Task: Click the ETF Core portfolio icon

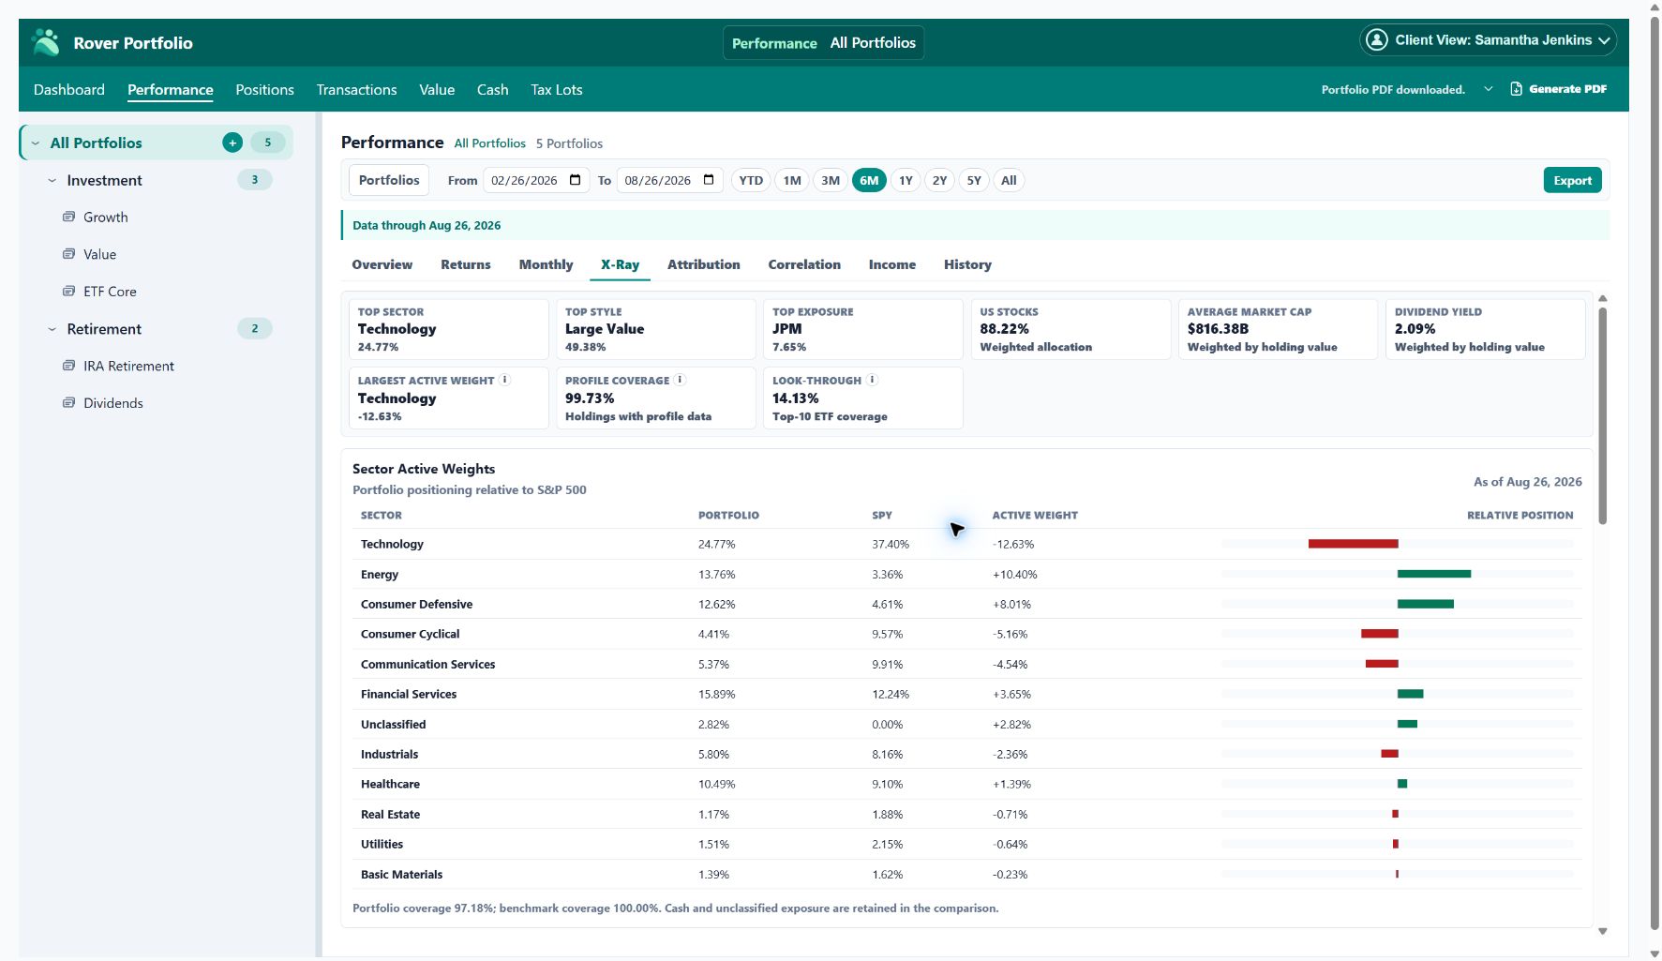Action: coord(68,292)
